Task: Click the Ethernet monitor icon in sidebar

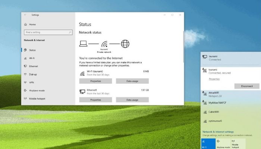Action: (25, 66)
